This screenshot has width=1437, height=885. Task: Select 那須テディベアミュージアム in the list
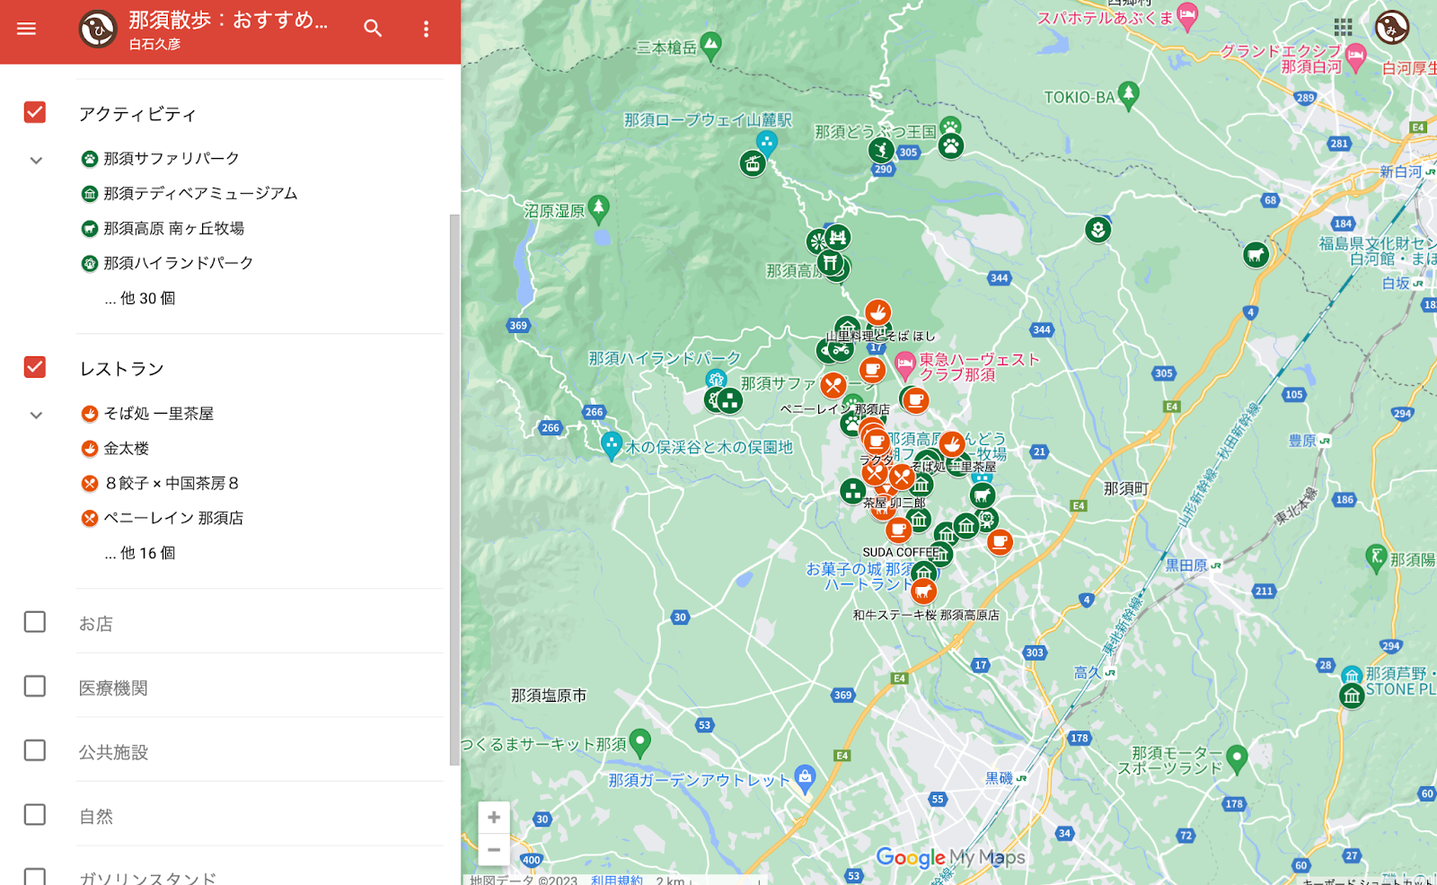[199, 194]
